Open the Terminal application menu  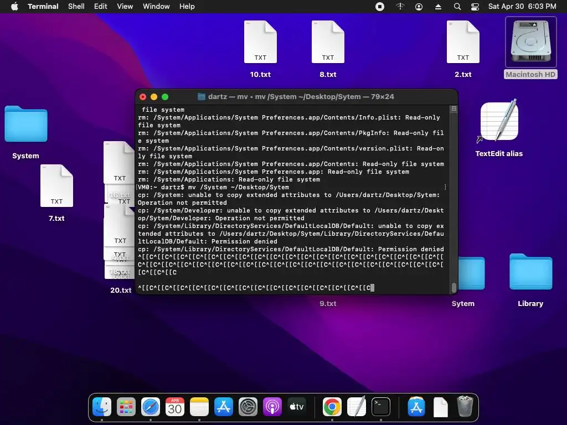pos(43,6)
